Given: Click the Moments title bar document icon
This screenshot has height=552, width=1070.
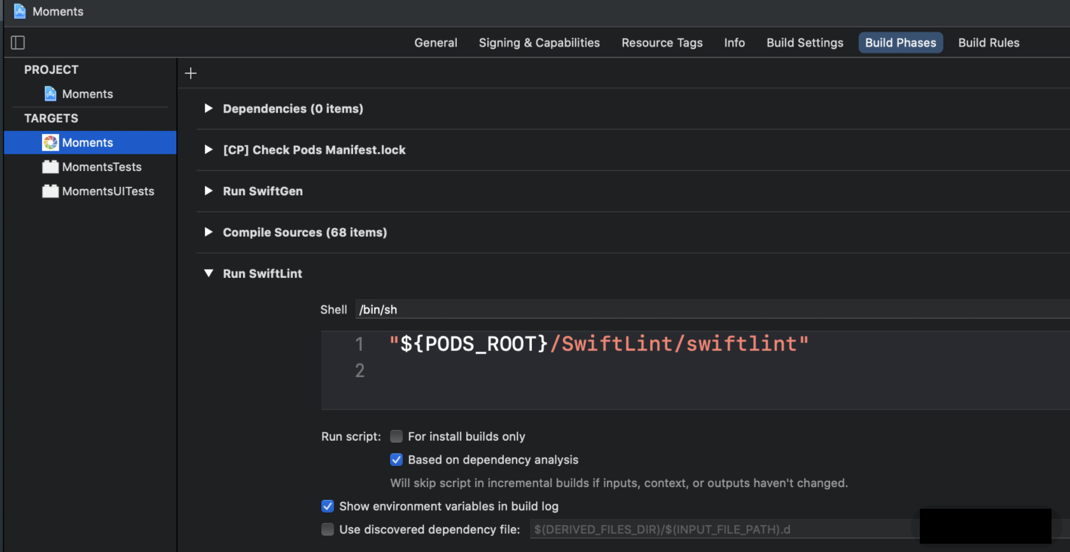Looking at the screenshot, I should pyautogui.click(x=20, y=11).
